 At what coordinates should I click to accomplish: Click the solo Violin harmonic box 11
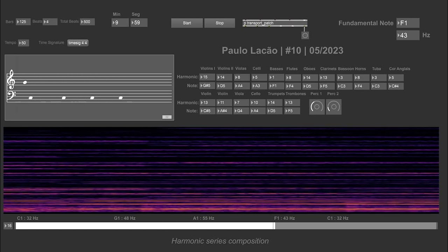click(224, 103)
